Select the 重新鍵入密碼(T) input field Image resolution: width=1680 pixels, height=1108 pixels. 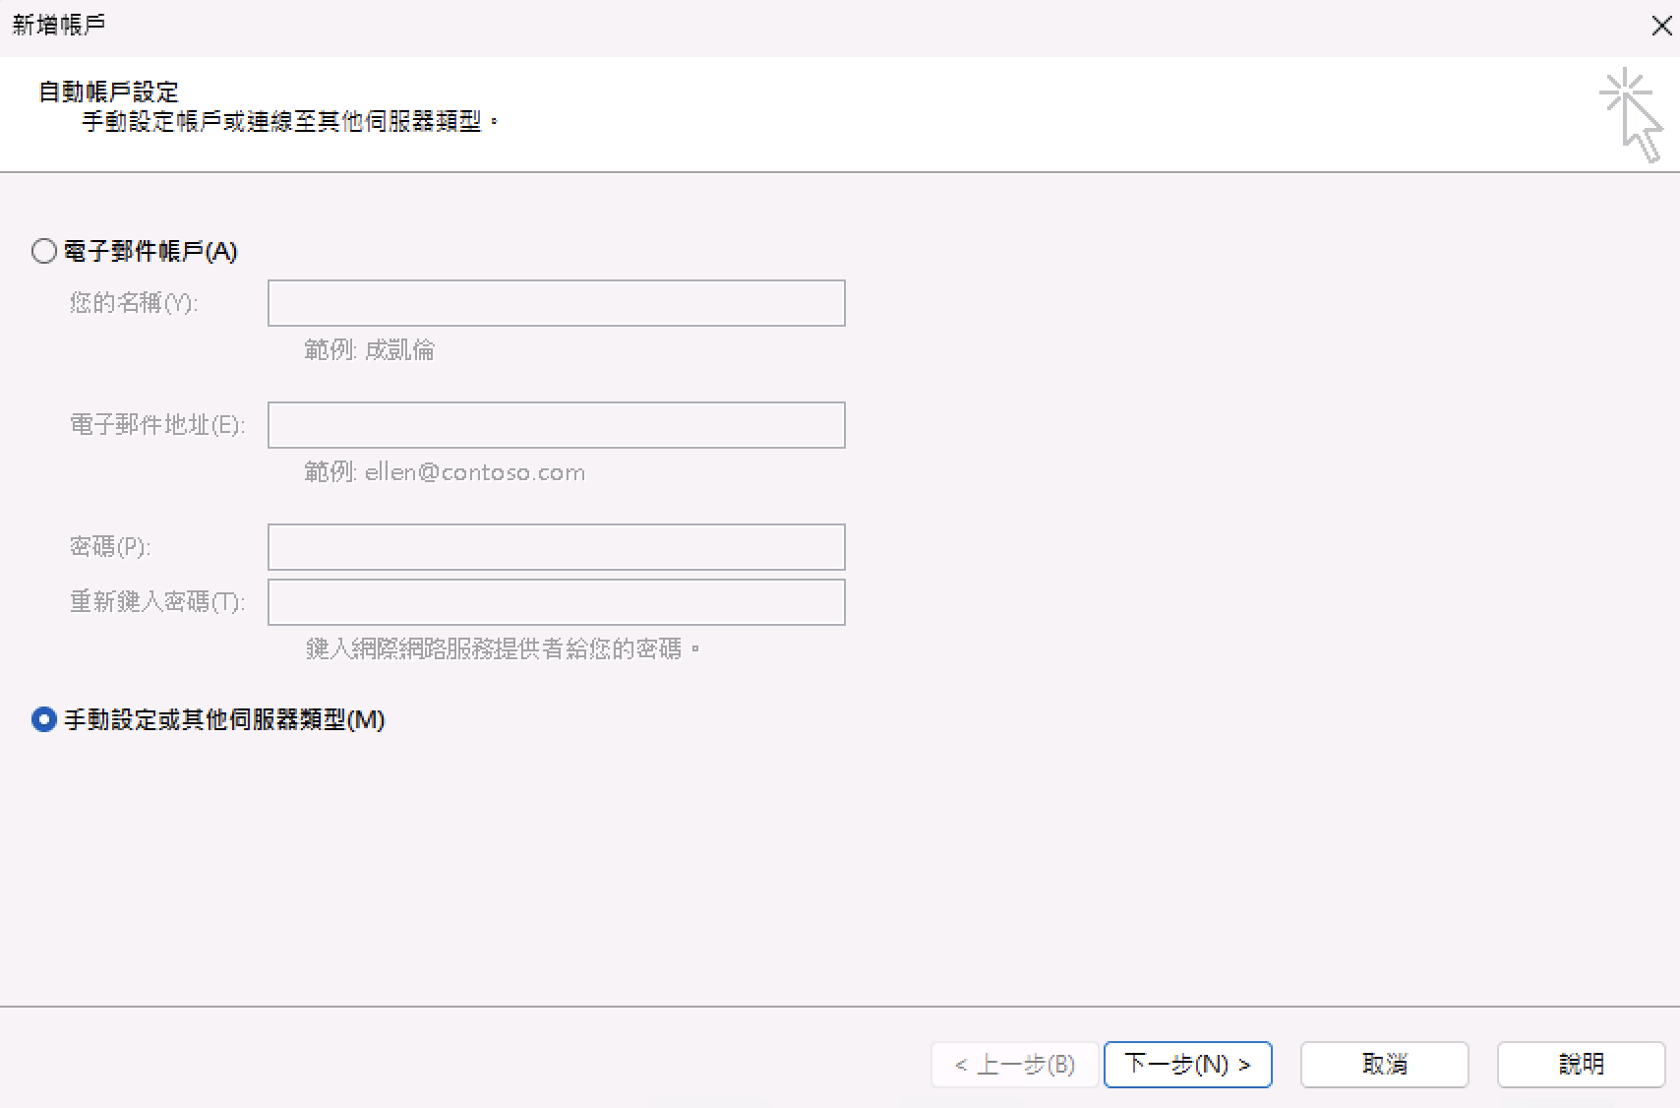pos(556,602)
